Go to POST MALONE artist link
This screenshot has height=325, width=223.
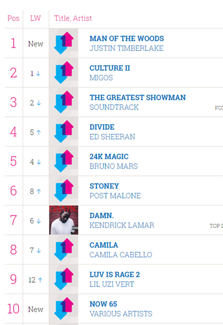pos(115,196)
